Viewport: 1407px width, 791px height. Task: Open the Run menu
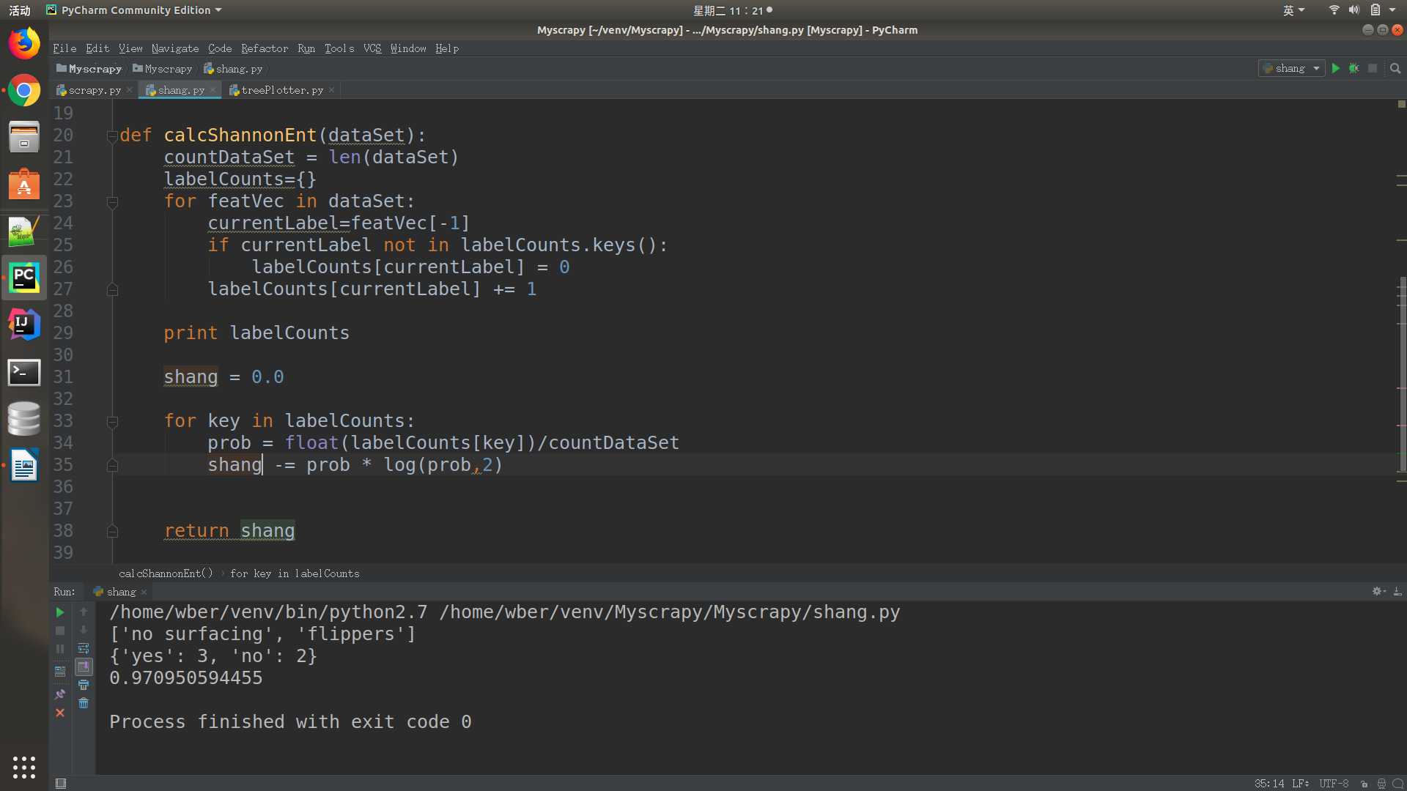click(306, 48)
